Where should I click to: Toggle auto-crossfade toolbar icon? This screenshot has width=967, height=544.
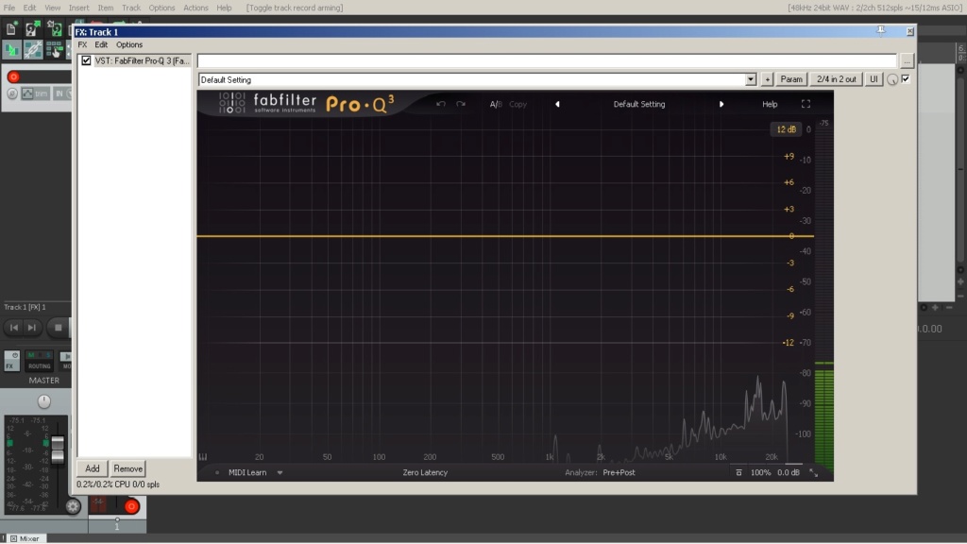pos(11,49)
